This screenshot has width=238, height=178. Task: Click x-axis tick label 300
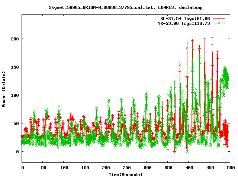(148, 168)
